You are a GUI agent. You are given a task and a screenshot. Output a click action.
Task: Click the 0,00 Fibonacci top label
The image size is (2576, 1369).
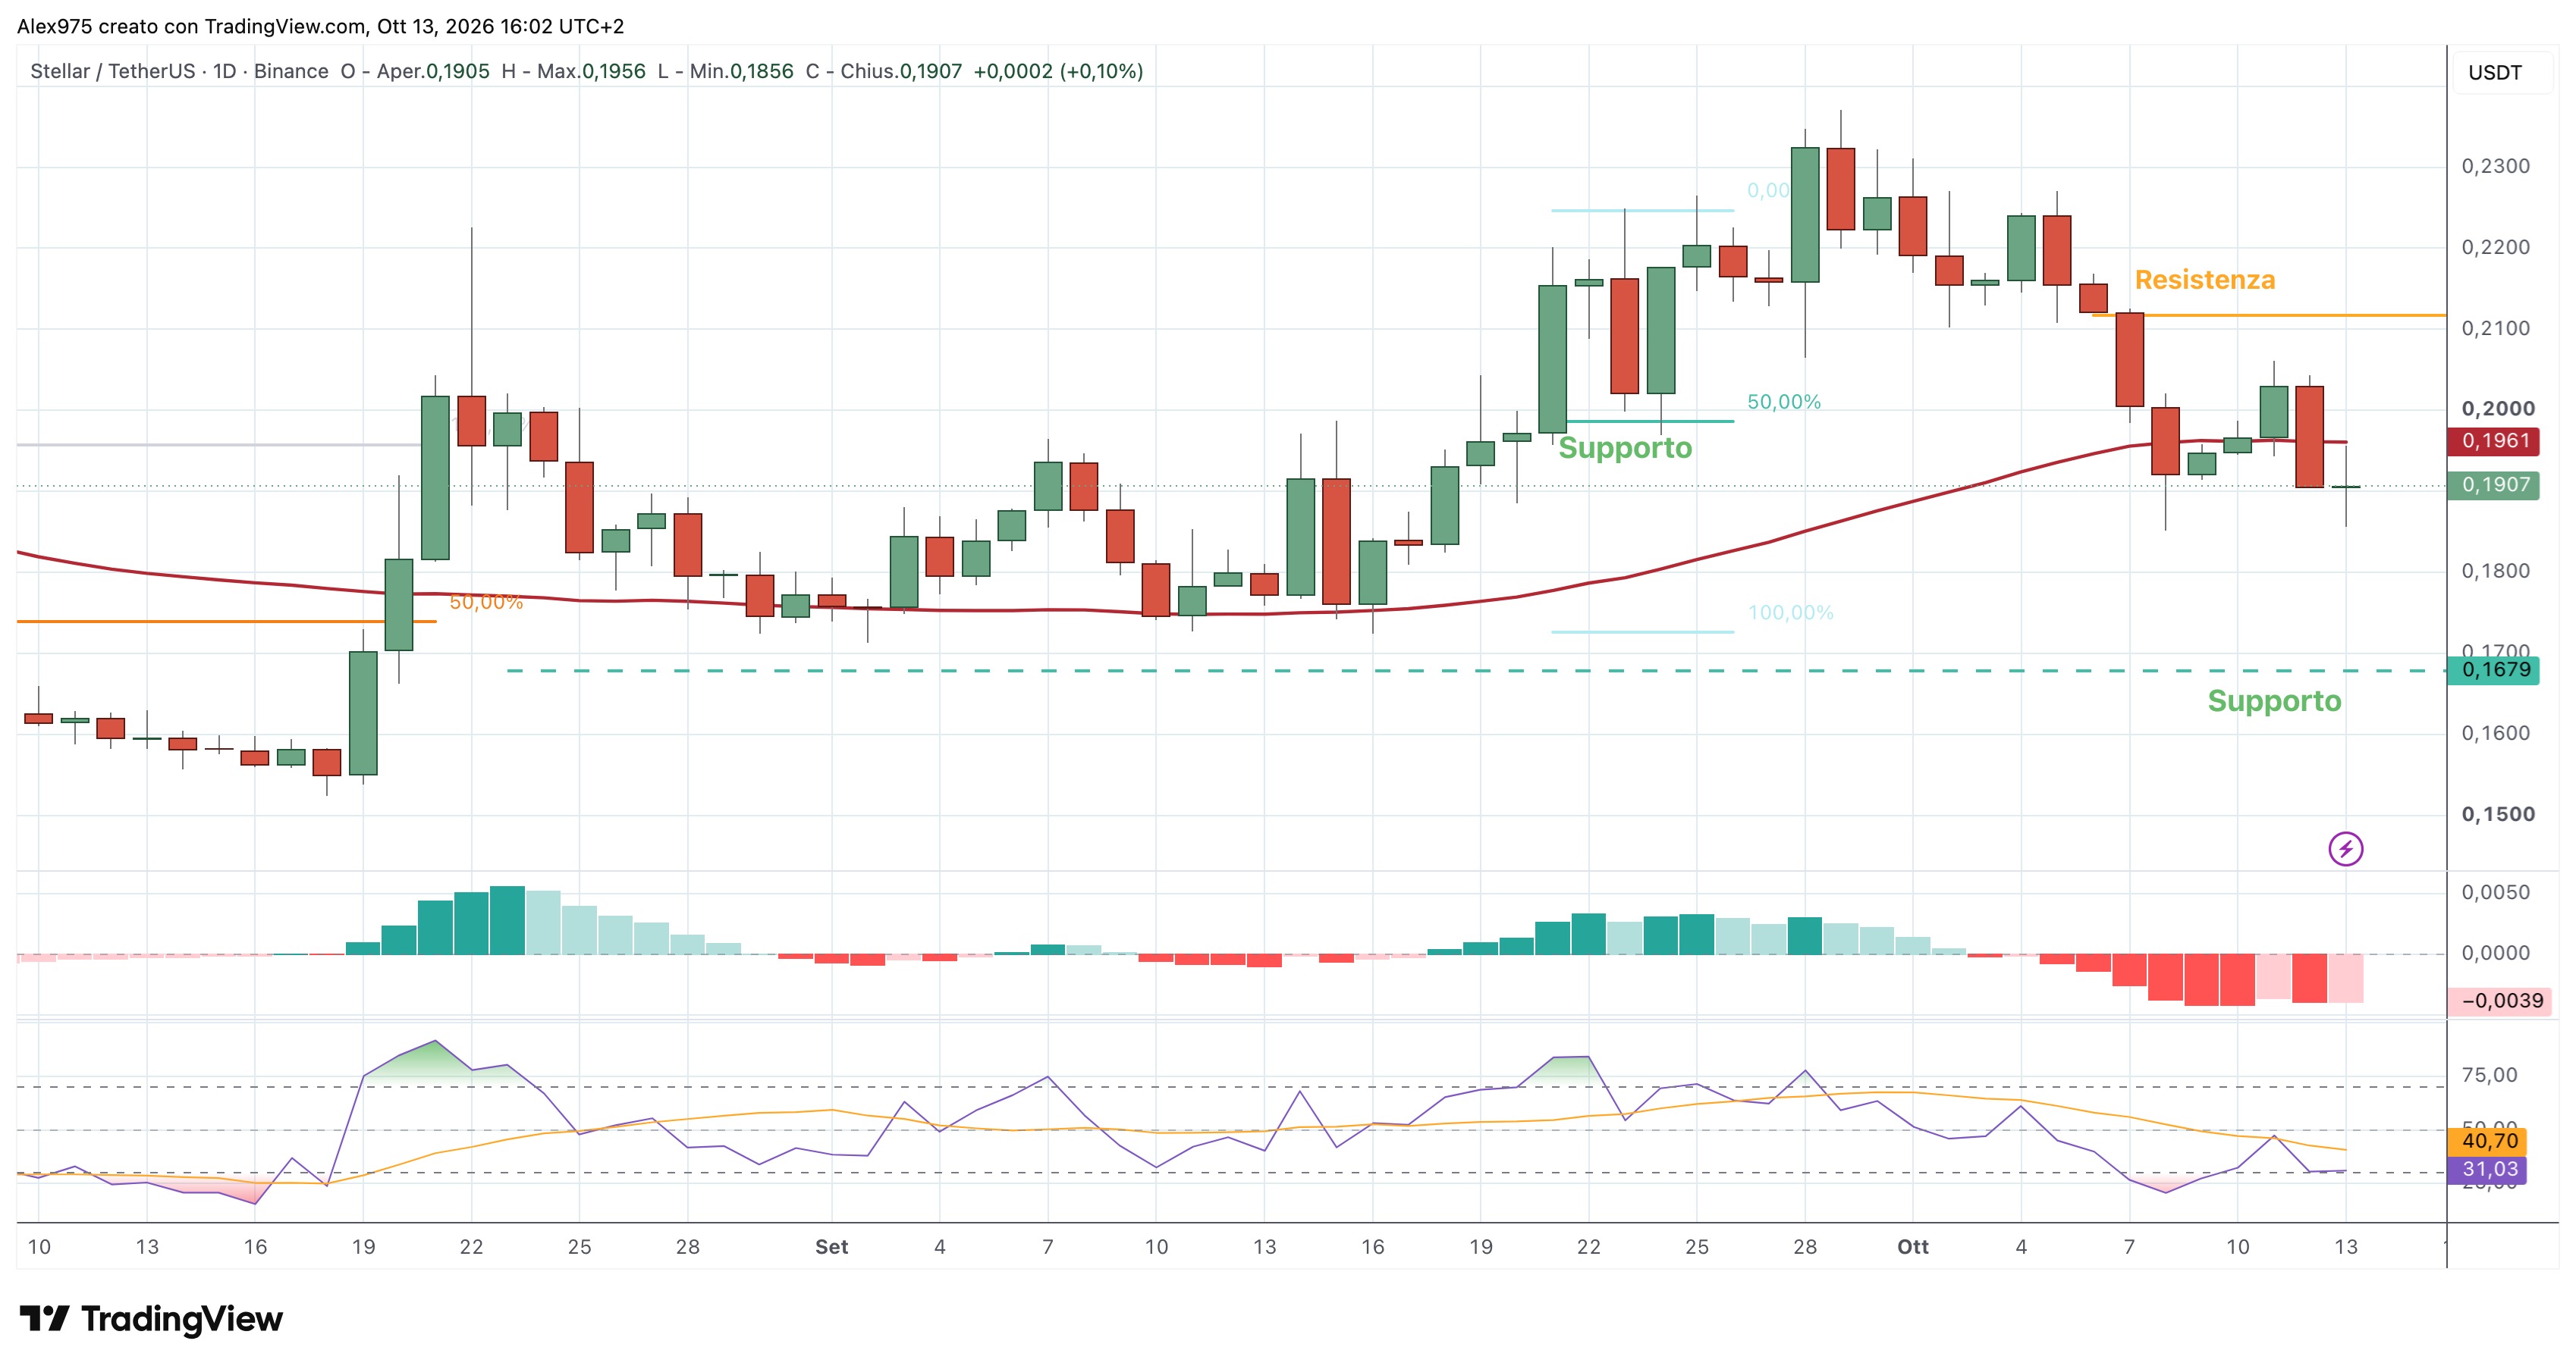[x=1767, y=190]
